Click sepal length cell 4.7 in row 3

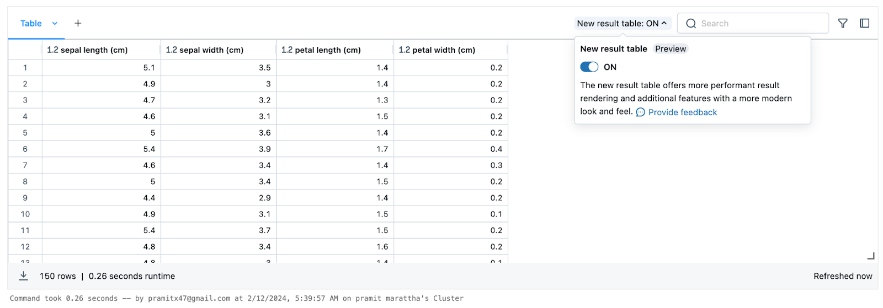tap(101, 100)
